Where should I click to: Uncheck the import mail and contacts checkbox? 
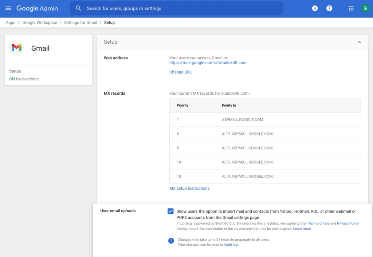click(x=170, y=211)
